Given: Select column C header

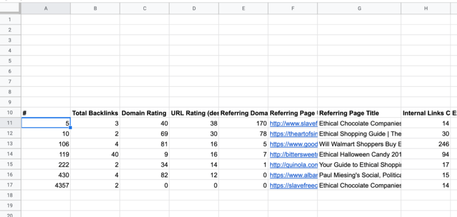Looking at the screenshot, I should [x=145, y=9].
